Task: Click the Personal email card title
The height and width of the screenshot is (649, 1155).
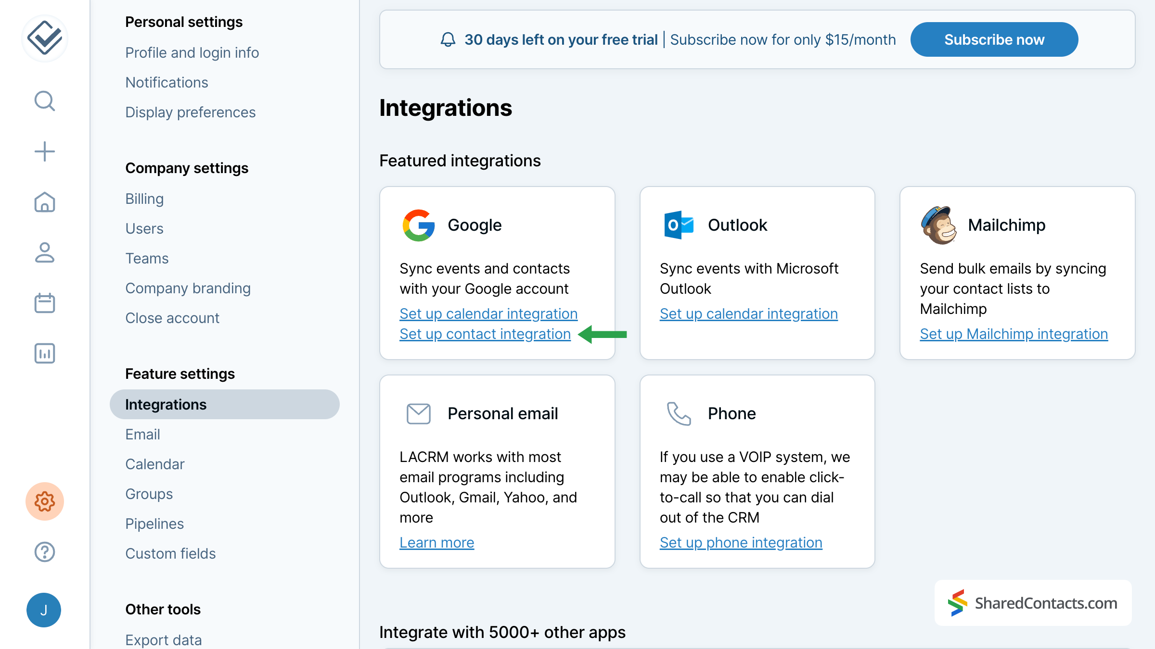Action: (x=503, y=413)
